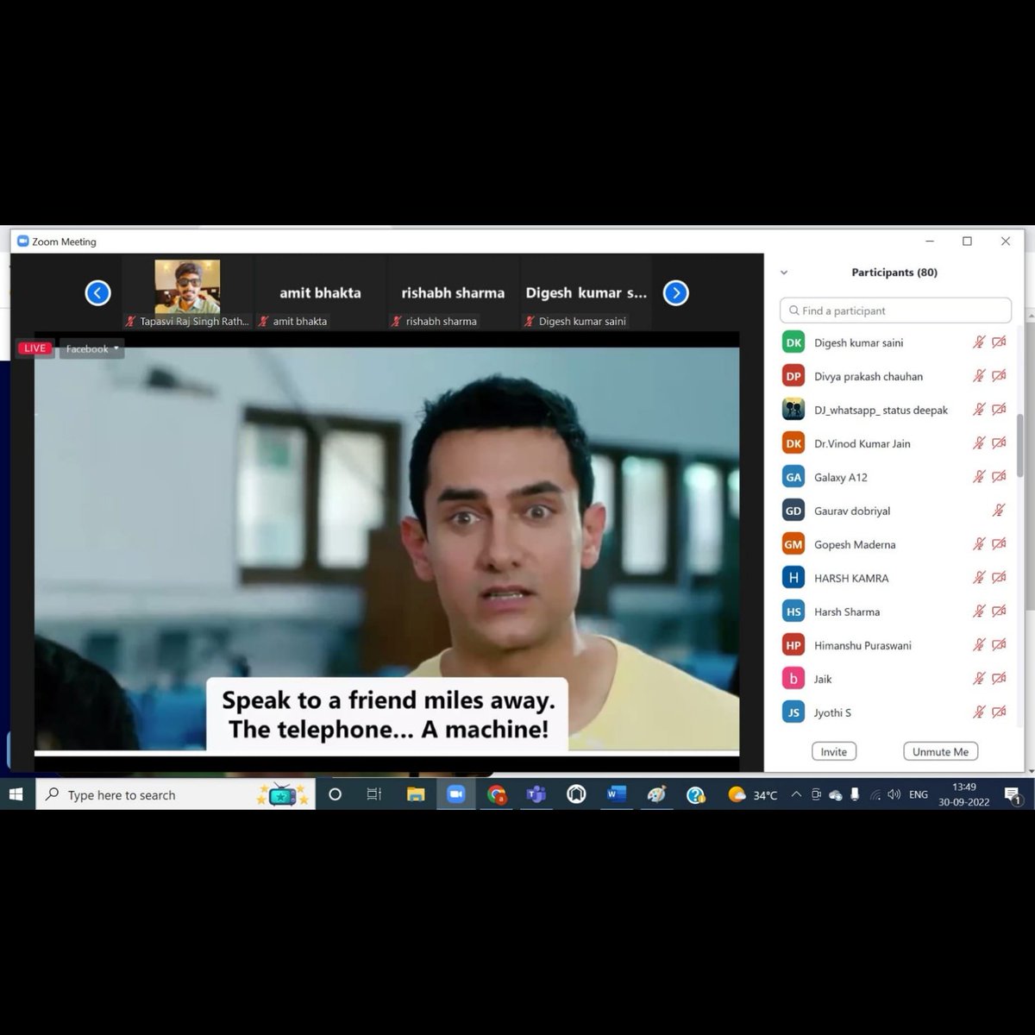Open the Get Help question-mark taskbar icon
The image size is (1035, 1035).
[696, 794]
